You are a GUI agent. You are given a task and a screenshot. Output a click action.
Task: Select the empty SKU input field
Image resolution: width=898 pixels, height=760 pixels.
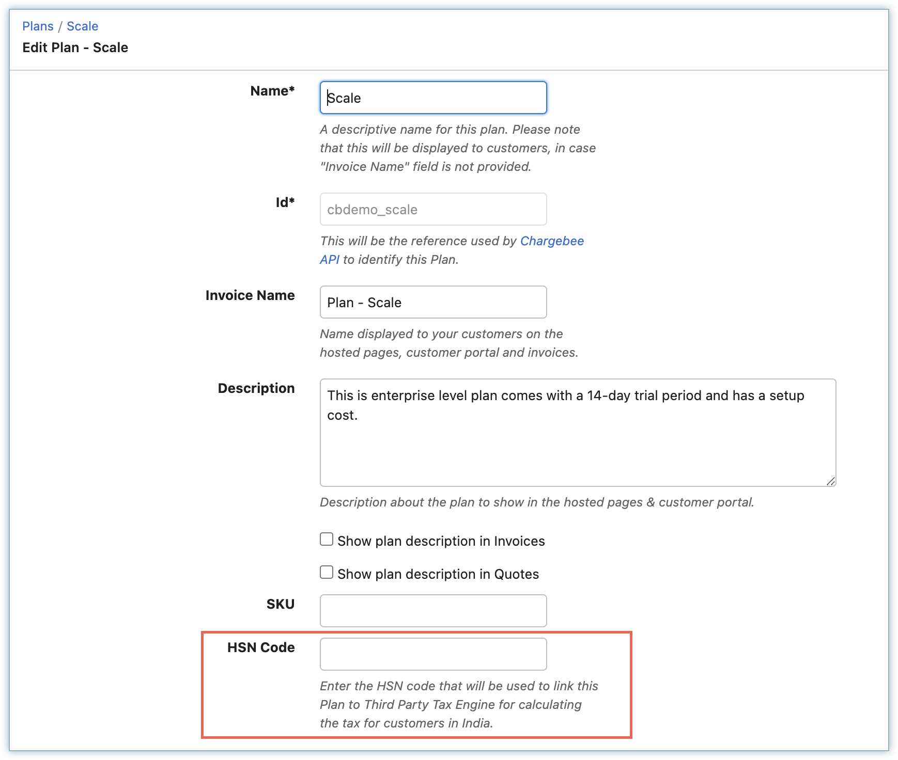433,611
